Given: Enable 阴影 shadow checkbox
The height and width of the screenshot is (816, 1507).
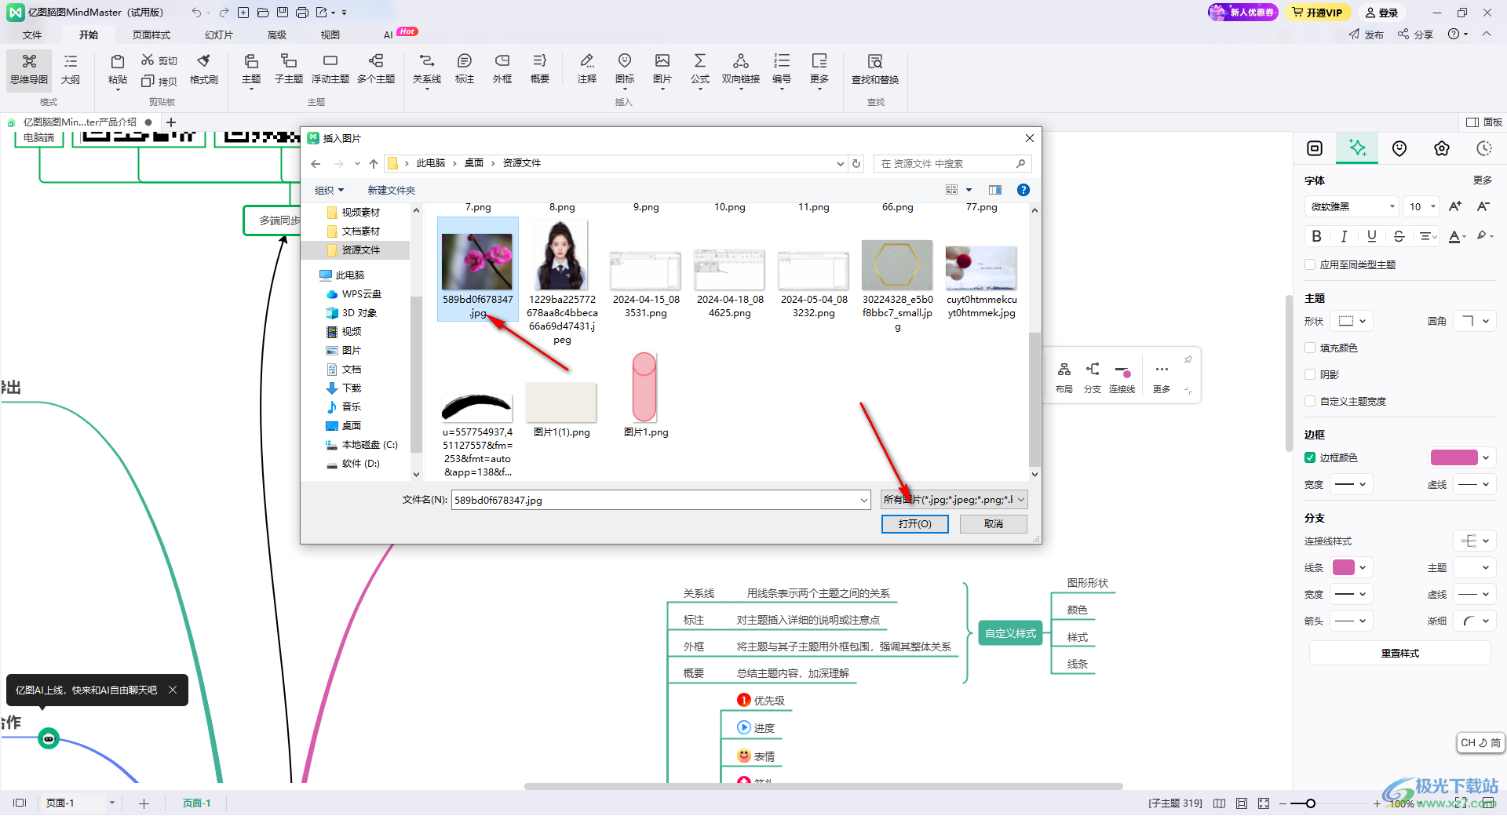Looking at the screenshot, I should tap(1310, 374).
